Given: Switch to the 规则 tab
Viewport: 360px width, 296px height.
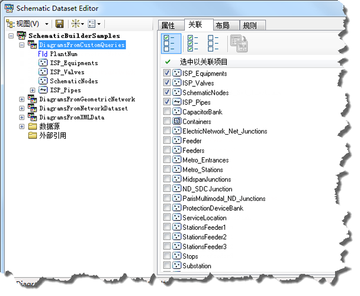Looking at the screenshot, I should pyautogui.click(x=253, y=25).
